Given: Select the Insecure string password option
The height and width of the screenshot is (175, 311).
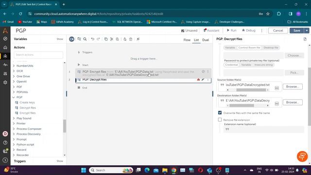Looking at the screenshot, I should (x=263, y=65).
